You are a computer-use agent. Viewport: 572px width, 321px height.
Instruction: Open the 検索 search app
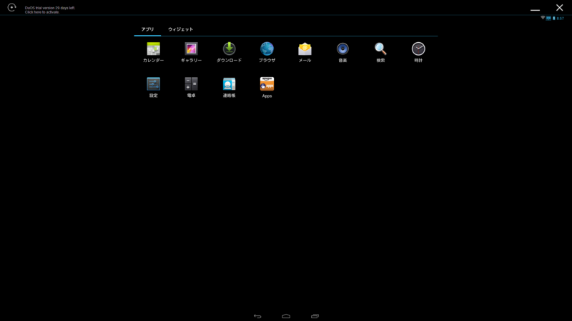coord(380,52)
